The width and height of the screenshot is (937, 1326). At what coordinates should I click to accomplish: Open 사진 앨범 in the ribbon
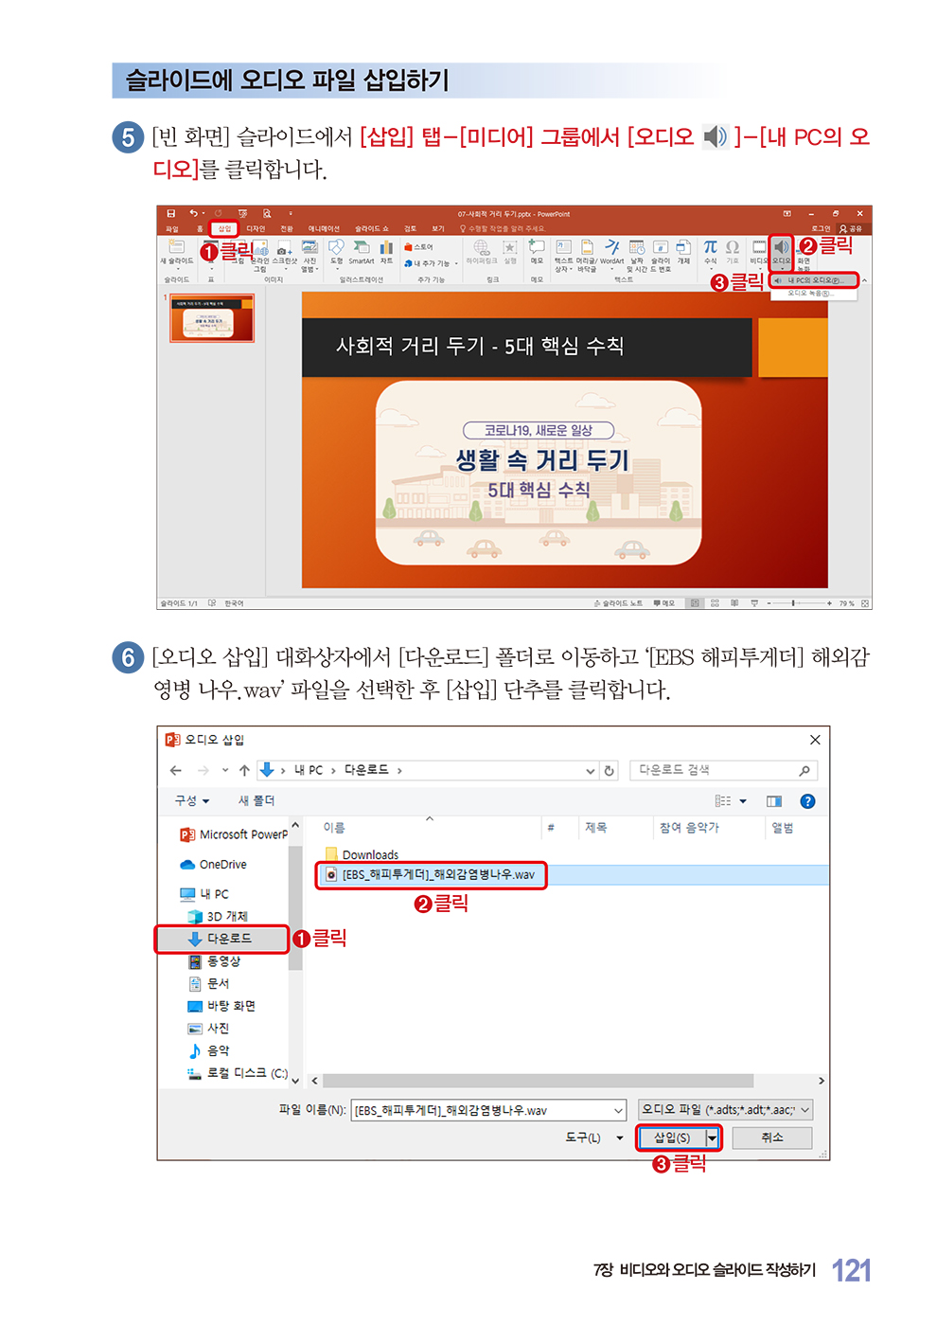coord(309,257)
